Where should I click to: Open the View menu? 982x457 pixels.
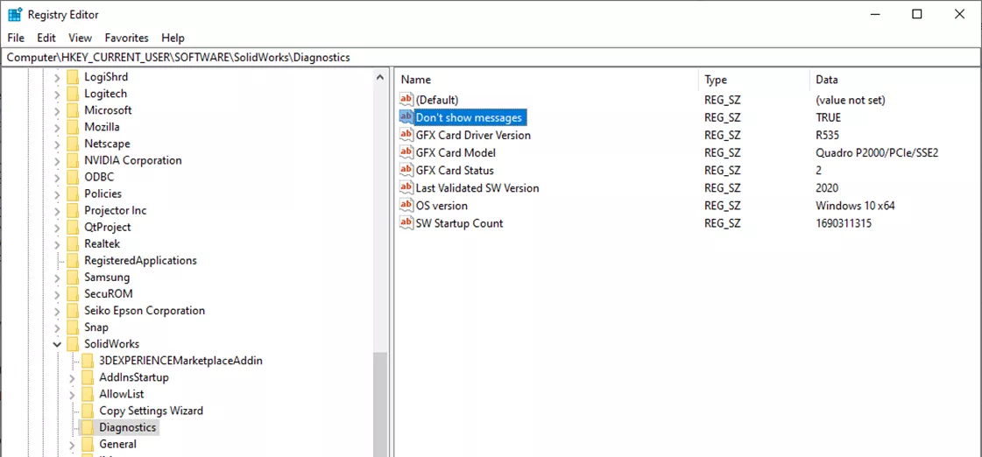(x=81, y=38)
